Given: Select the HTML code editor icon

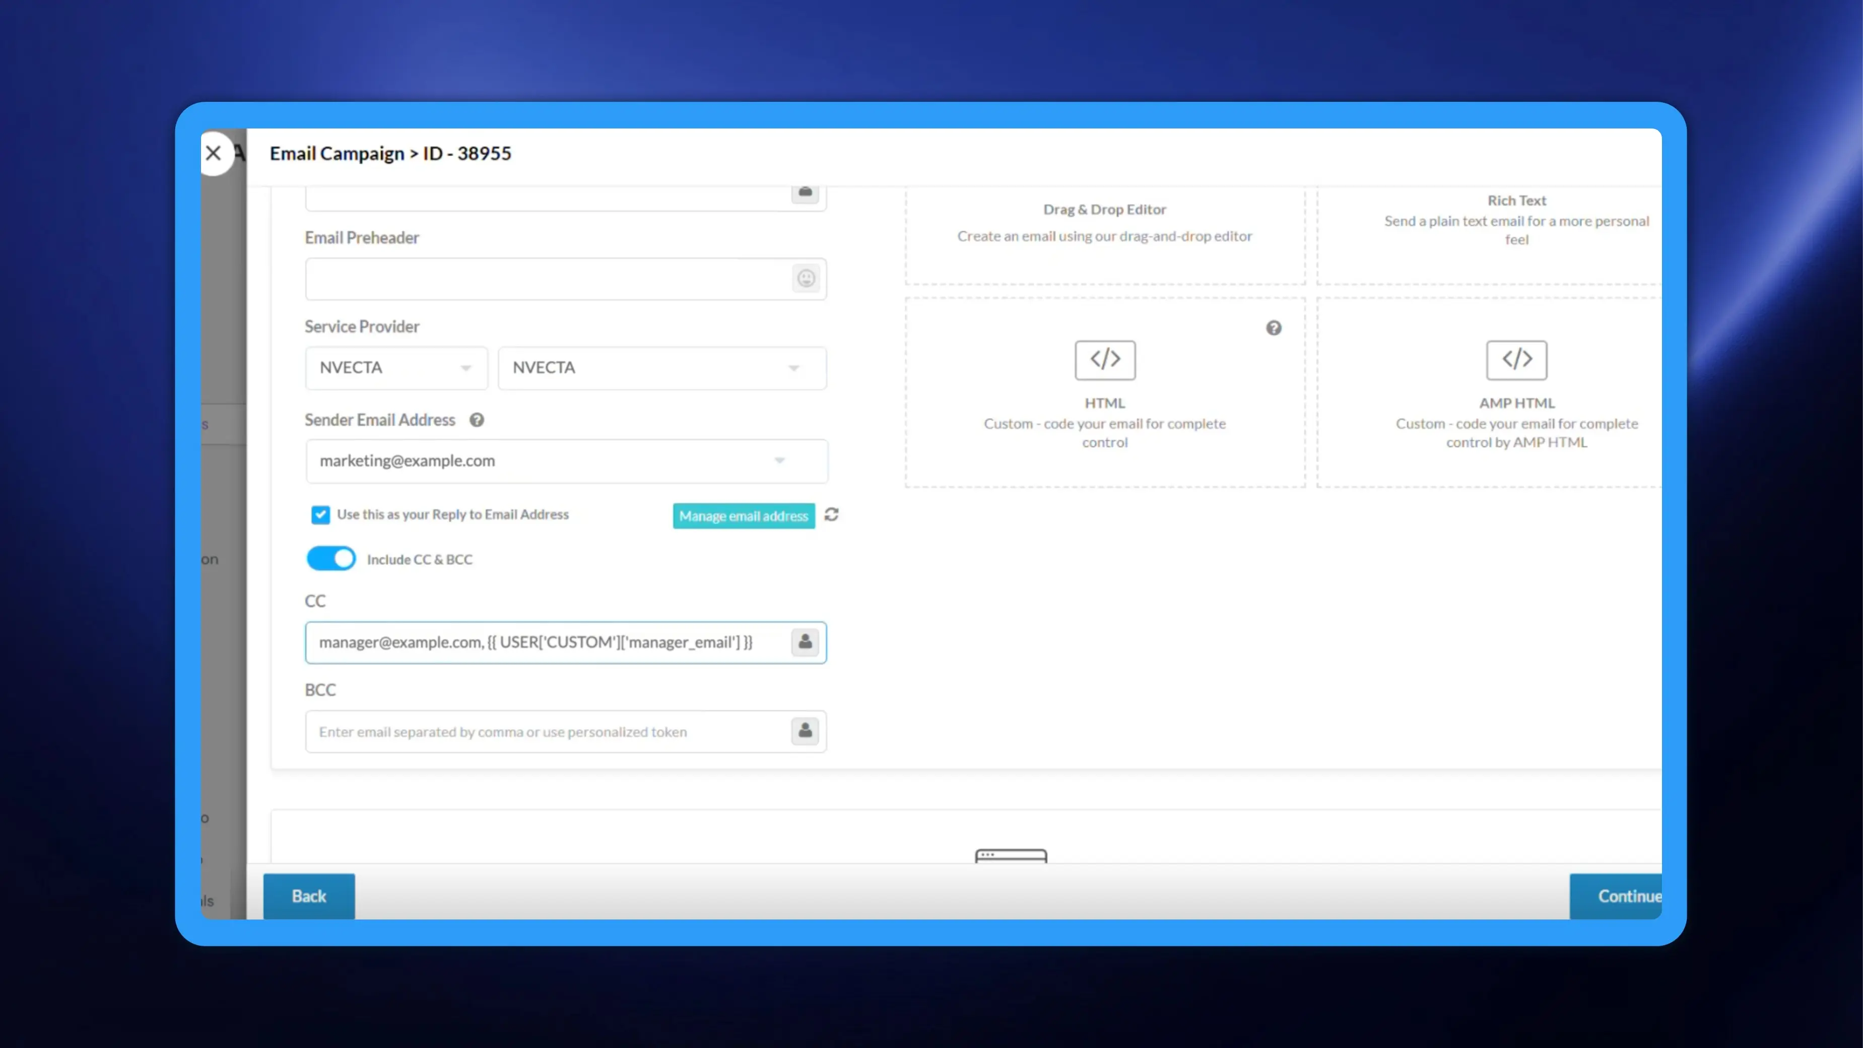Looking at the screenshot, I should point(1104,359).
